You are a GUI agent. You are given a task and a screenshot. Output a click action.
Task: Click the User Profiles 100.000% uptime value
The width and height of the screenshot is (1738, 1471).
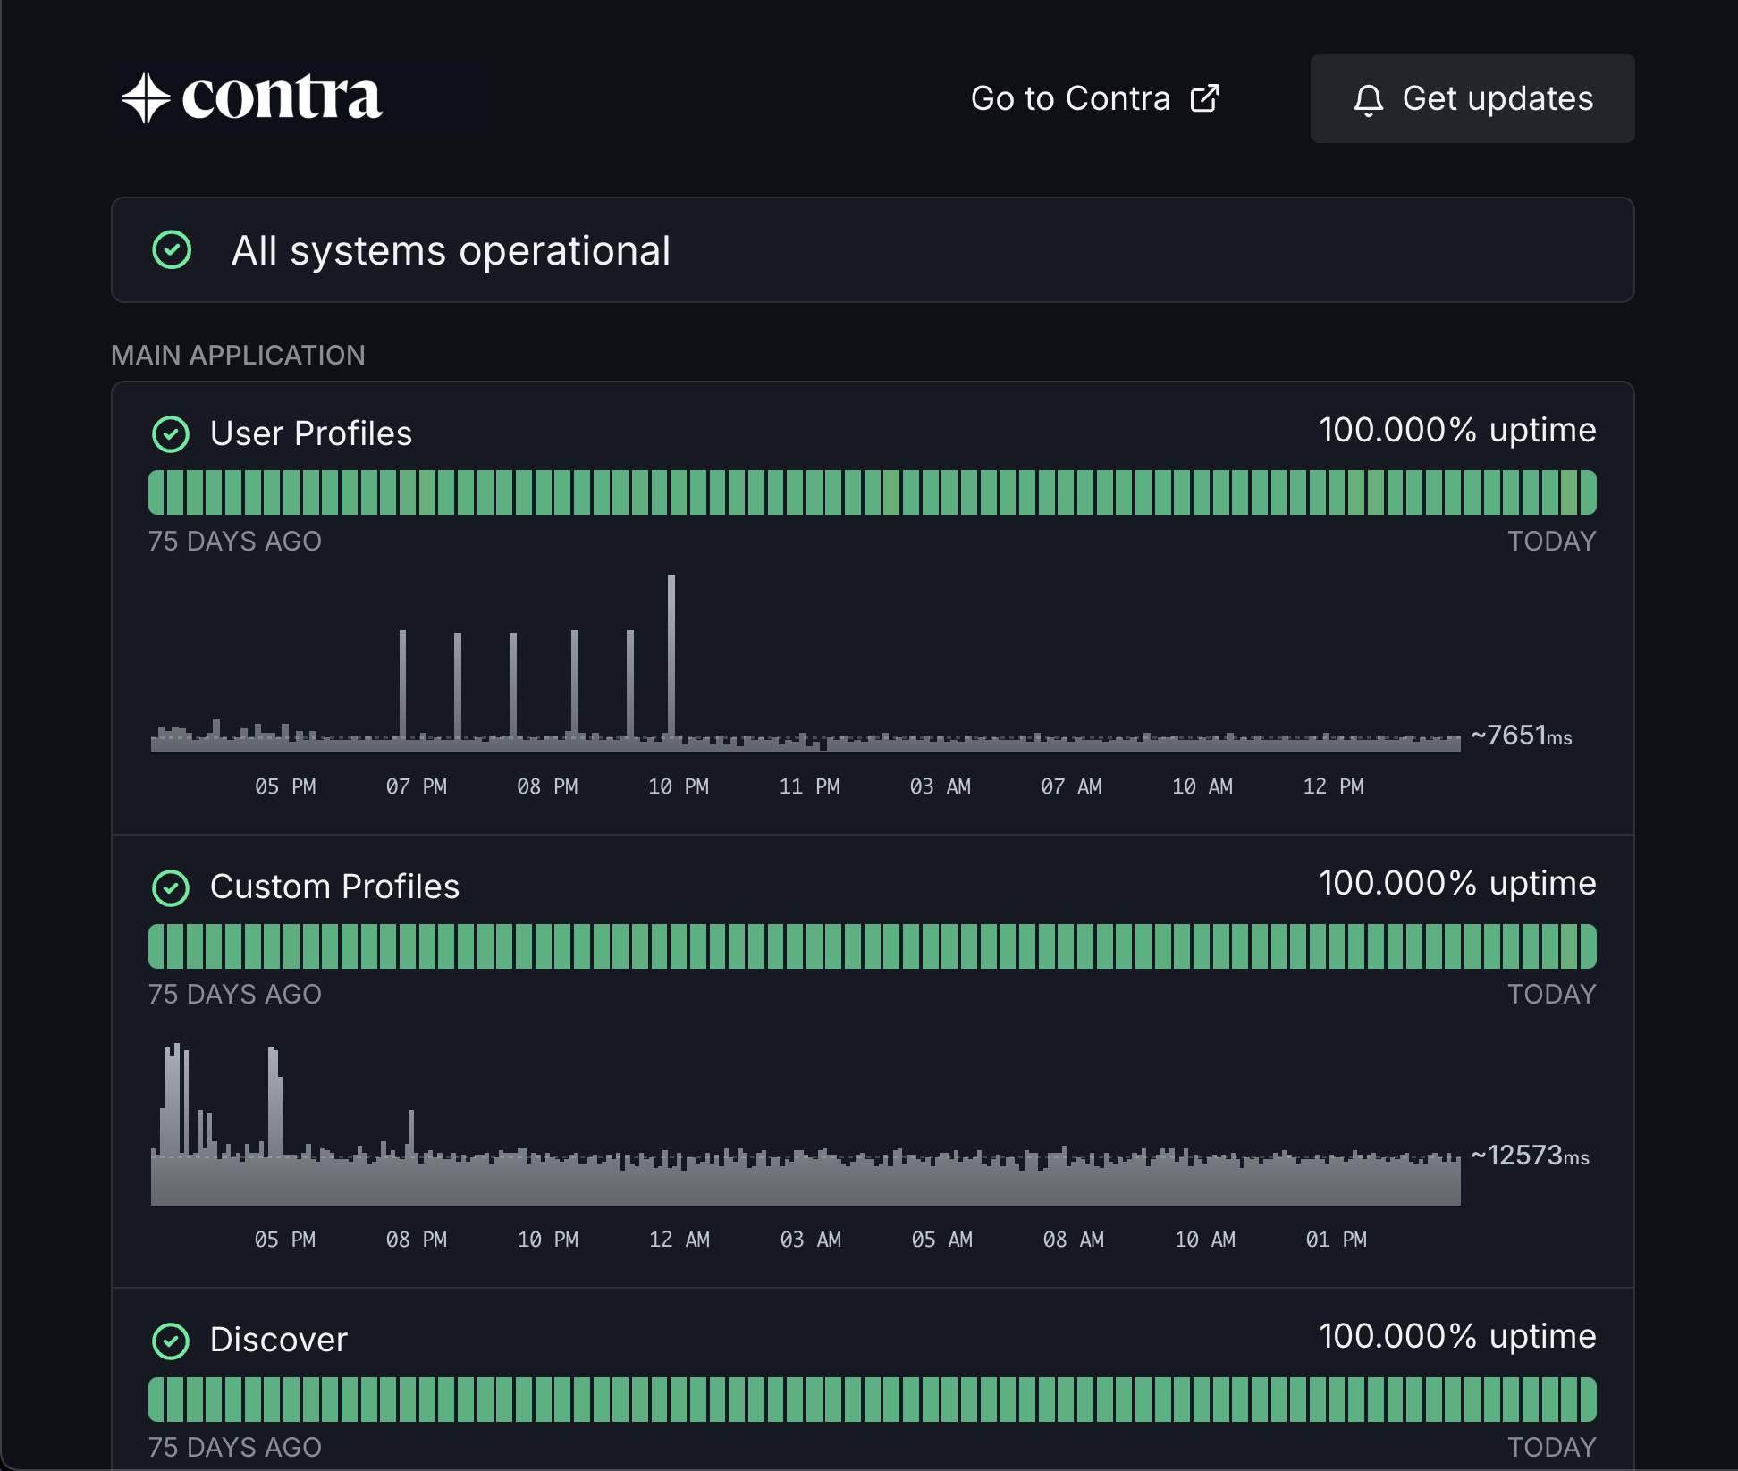1457,430
